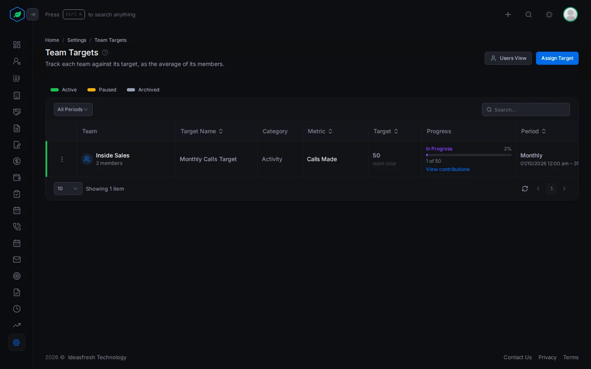This screenshot has width=591, height=369.
Task: Sort by the Period column
Action: click(x=534, y=131)
